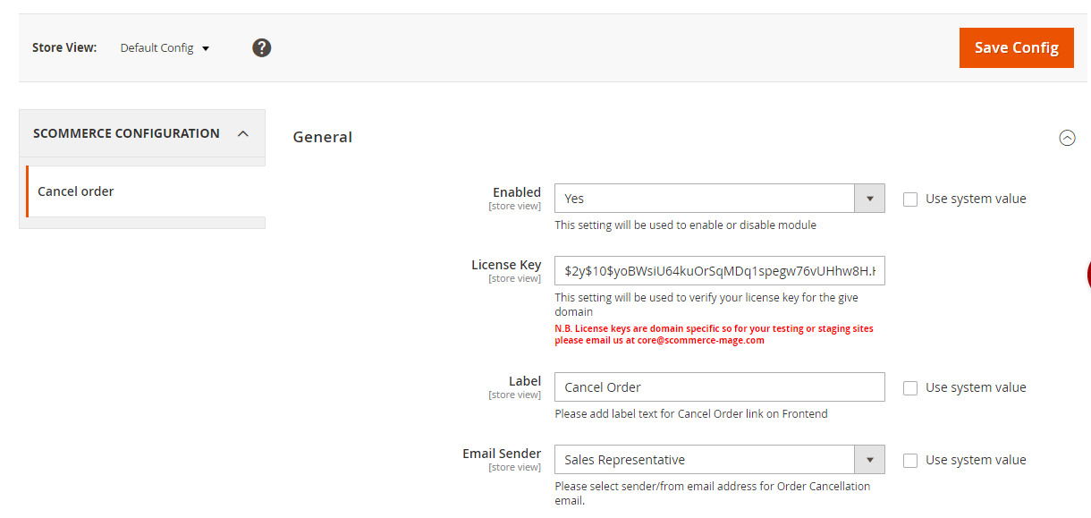Viewport: 1091px width, 518px height.
Task: Open the Sales Representative sender select
Action: coord(705,460)
